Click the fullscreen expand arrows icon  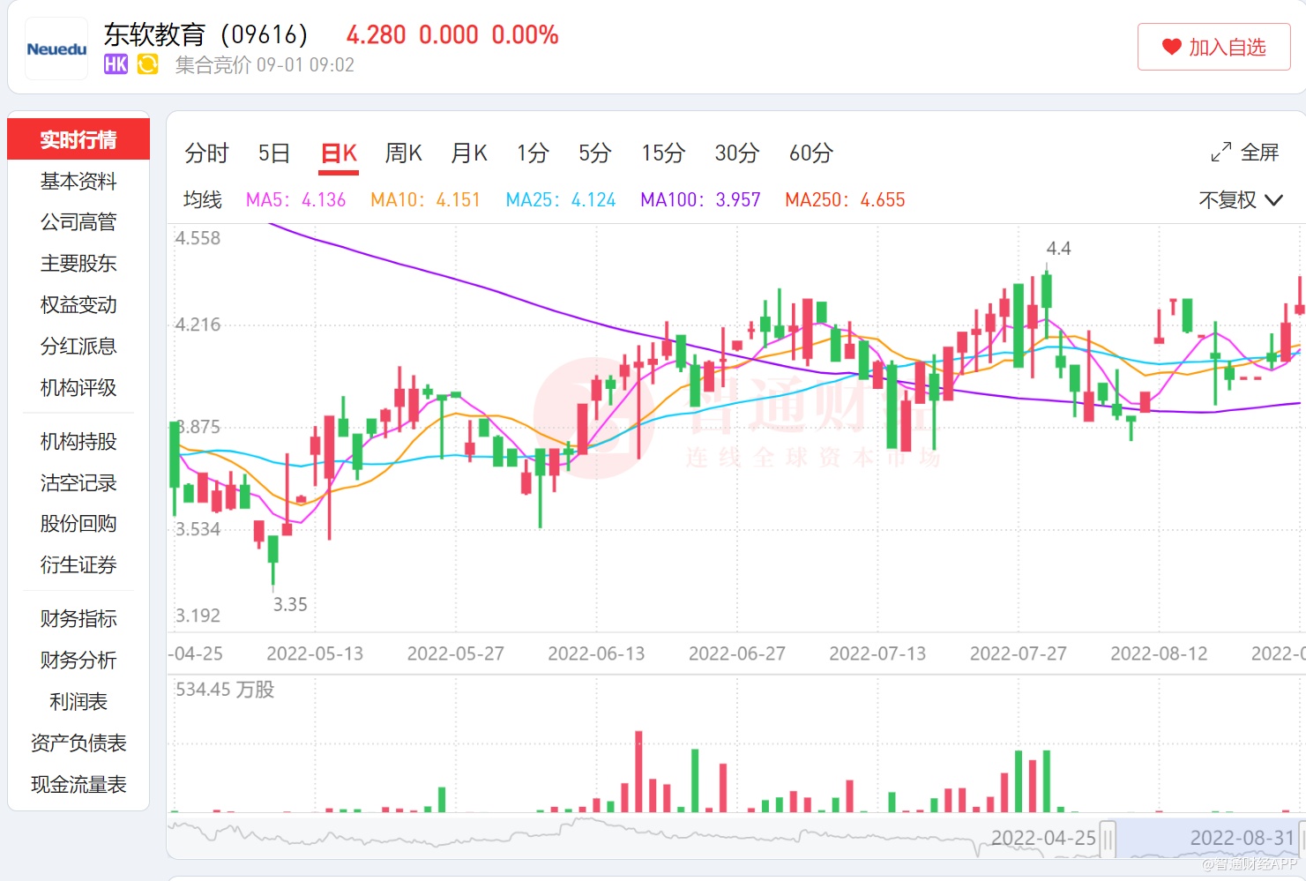click(x=1220, y=153)
